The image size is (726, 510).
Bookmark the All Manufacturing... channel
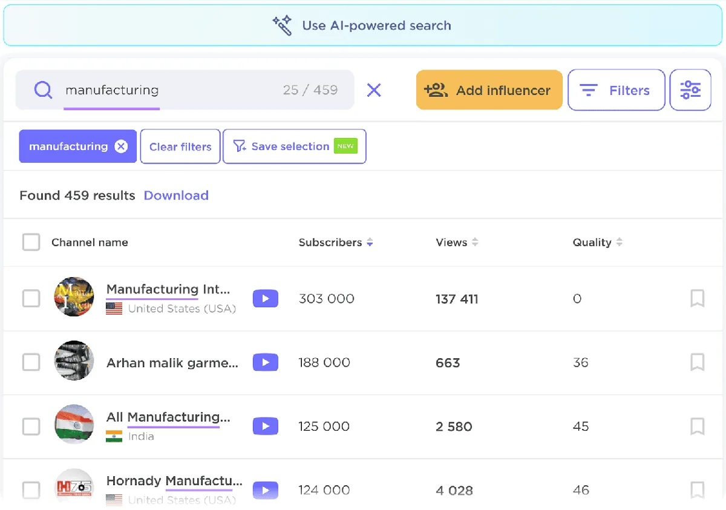[x=697, y=426]
